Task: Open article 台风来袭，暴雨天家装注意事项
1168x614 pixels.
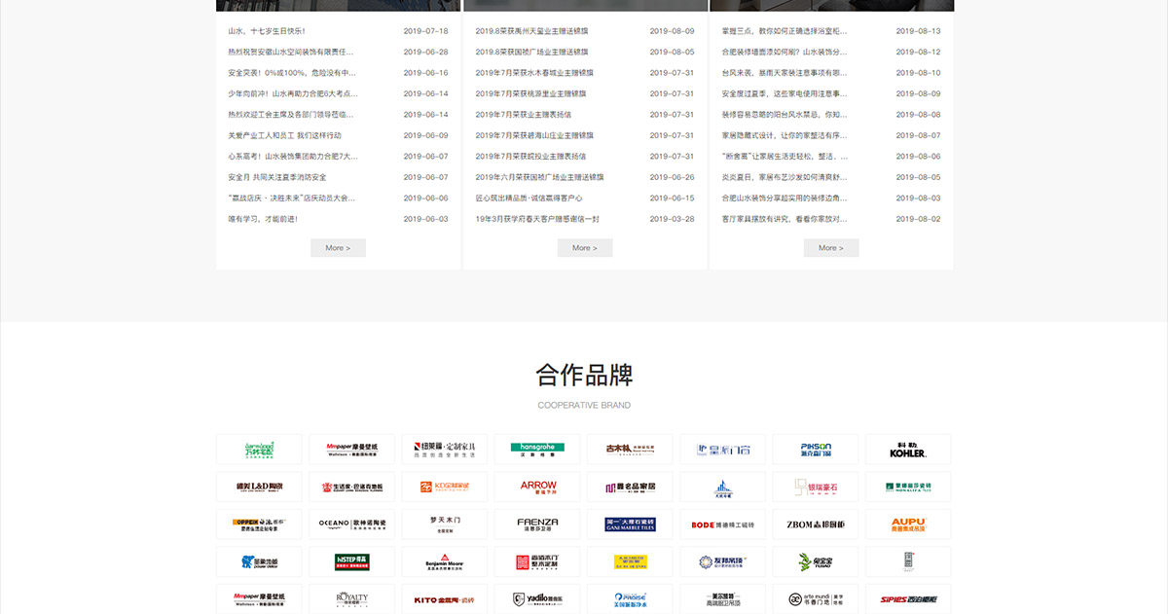Action: (785, 73)
